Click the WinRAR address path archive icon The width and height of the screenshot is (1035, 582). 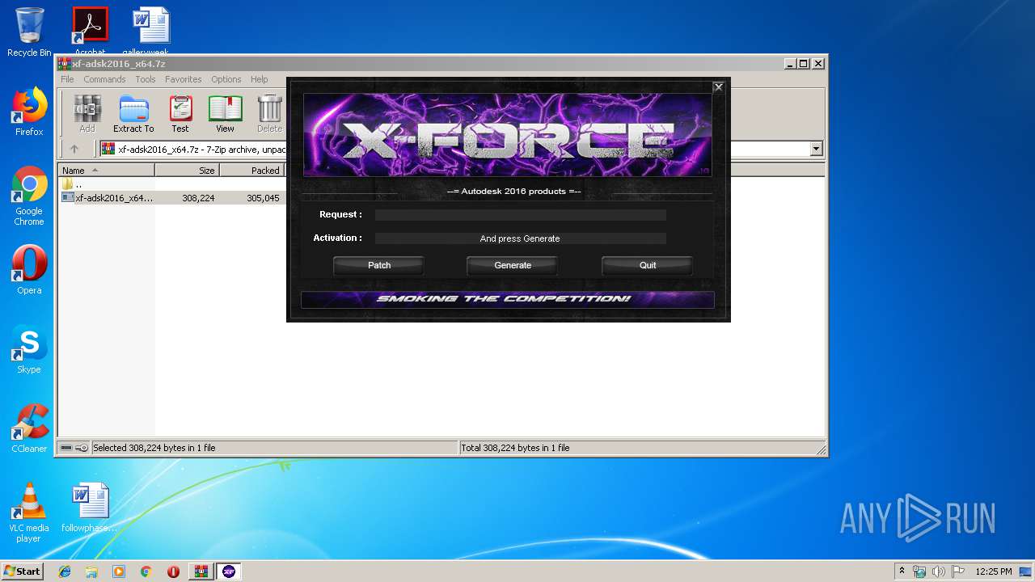coord(108,149)
